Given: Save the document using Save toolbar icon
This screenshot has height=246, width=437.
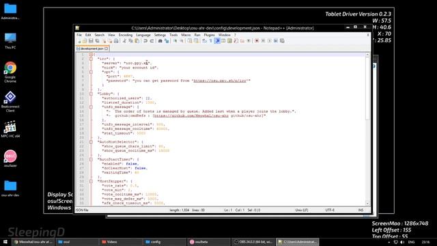Looking at the screenshot, I should [x=91, y=41].
